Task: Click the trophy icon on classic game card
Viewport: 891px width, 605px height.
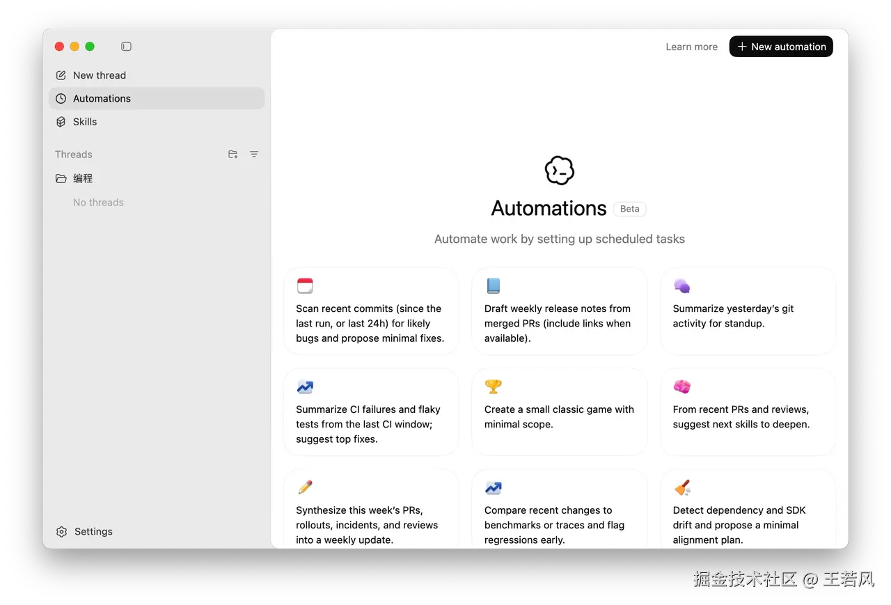Action: pyautogui.click(x=494, y=386)
